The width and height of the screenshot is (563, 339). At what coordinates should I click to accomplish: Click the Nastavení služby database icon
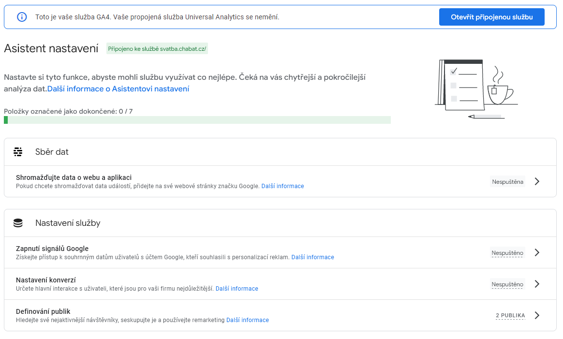click(18, 223)
